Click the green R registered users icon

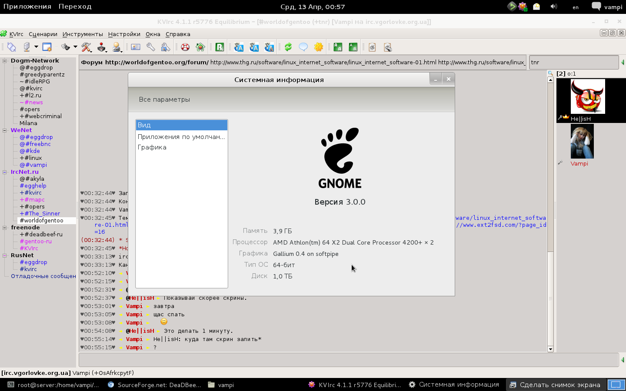220,47
